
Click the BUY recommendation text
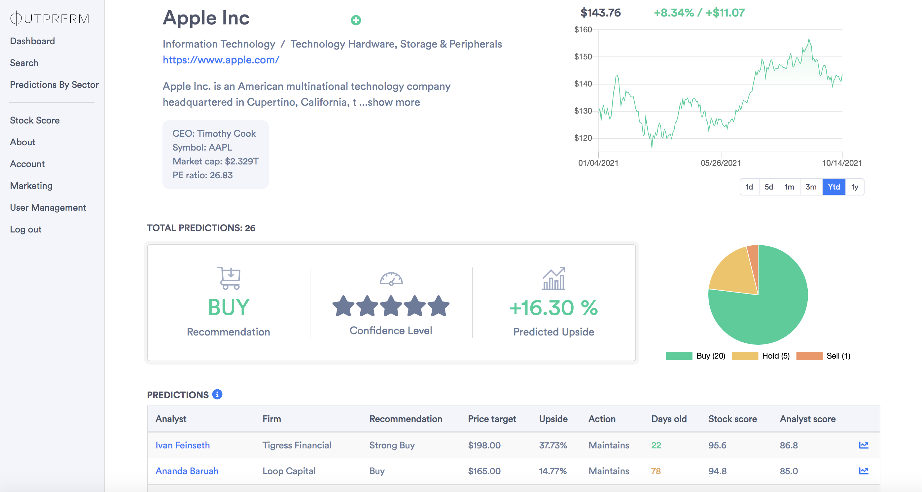click(229, 307)
